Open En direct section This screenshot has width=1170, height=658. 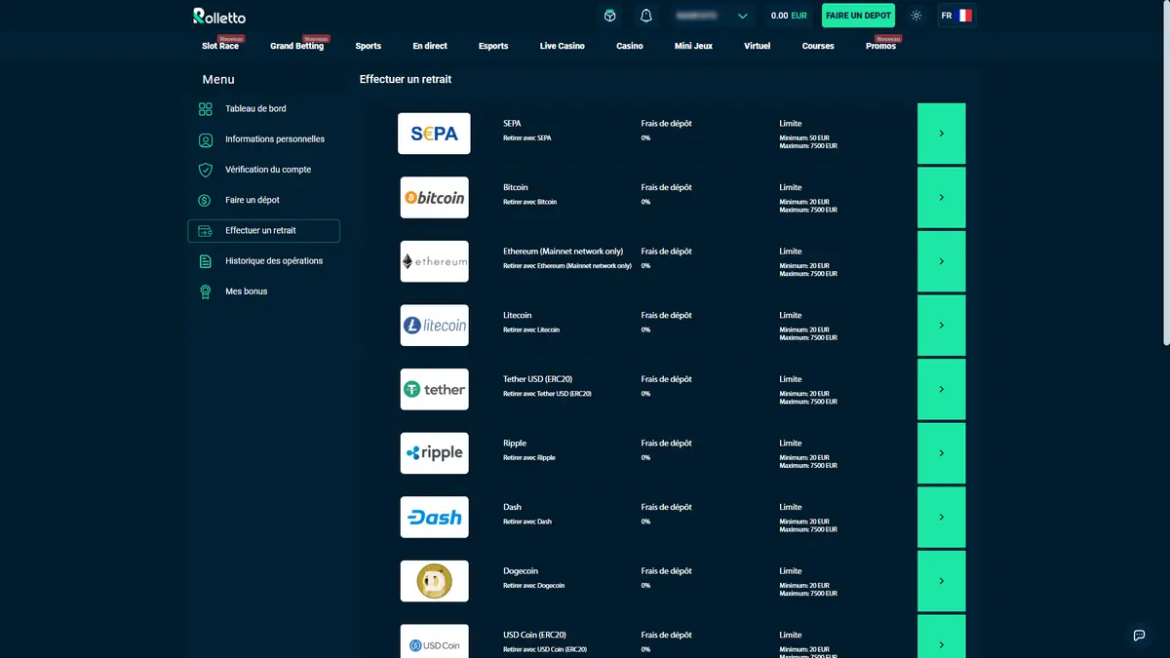pos(430,46)
